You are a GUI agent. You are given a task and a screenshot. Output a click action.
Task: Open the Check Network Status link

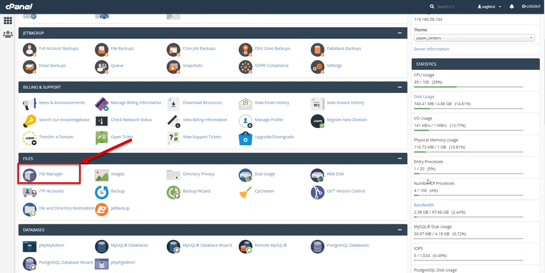[131, 120]
